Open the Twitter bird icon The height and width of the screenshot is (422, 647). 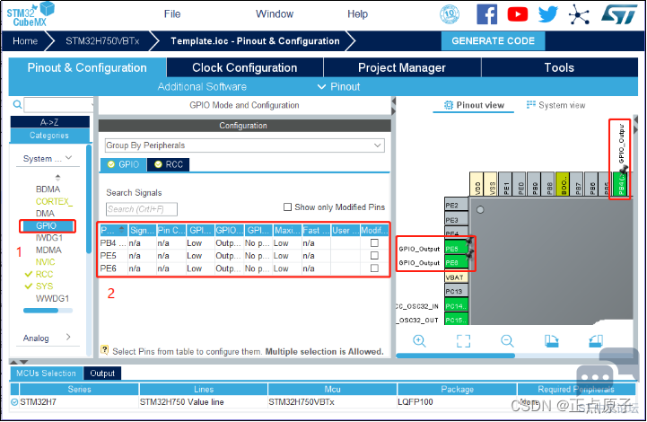point(548,14)
